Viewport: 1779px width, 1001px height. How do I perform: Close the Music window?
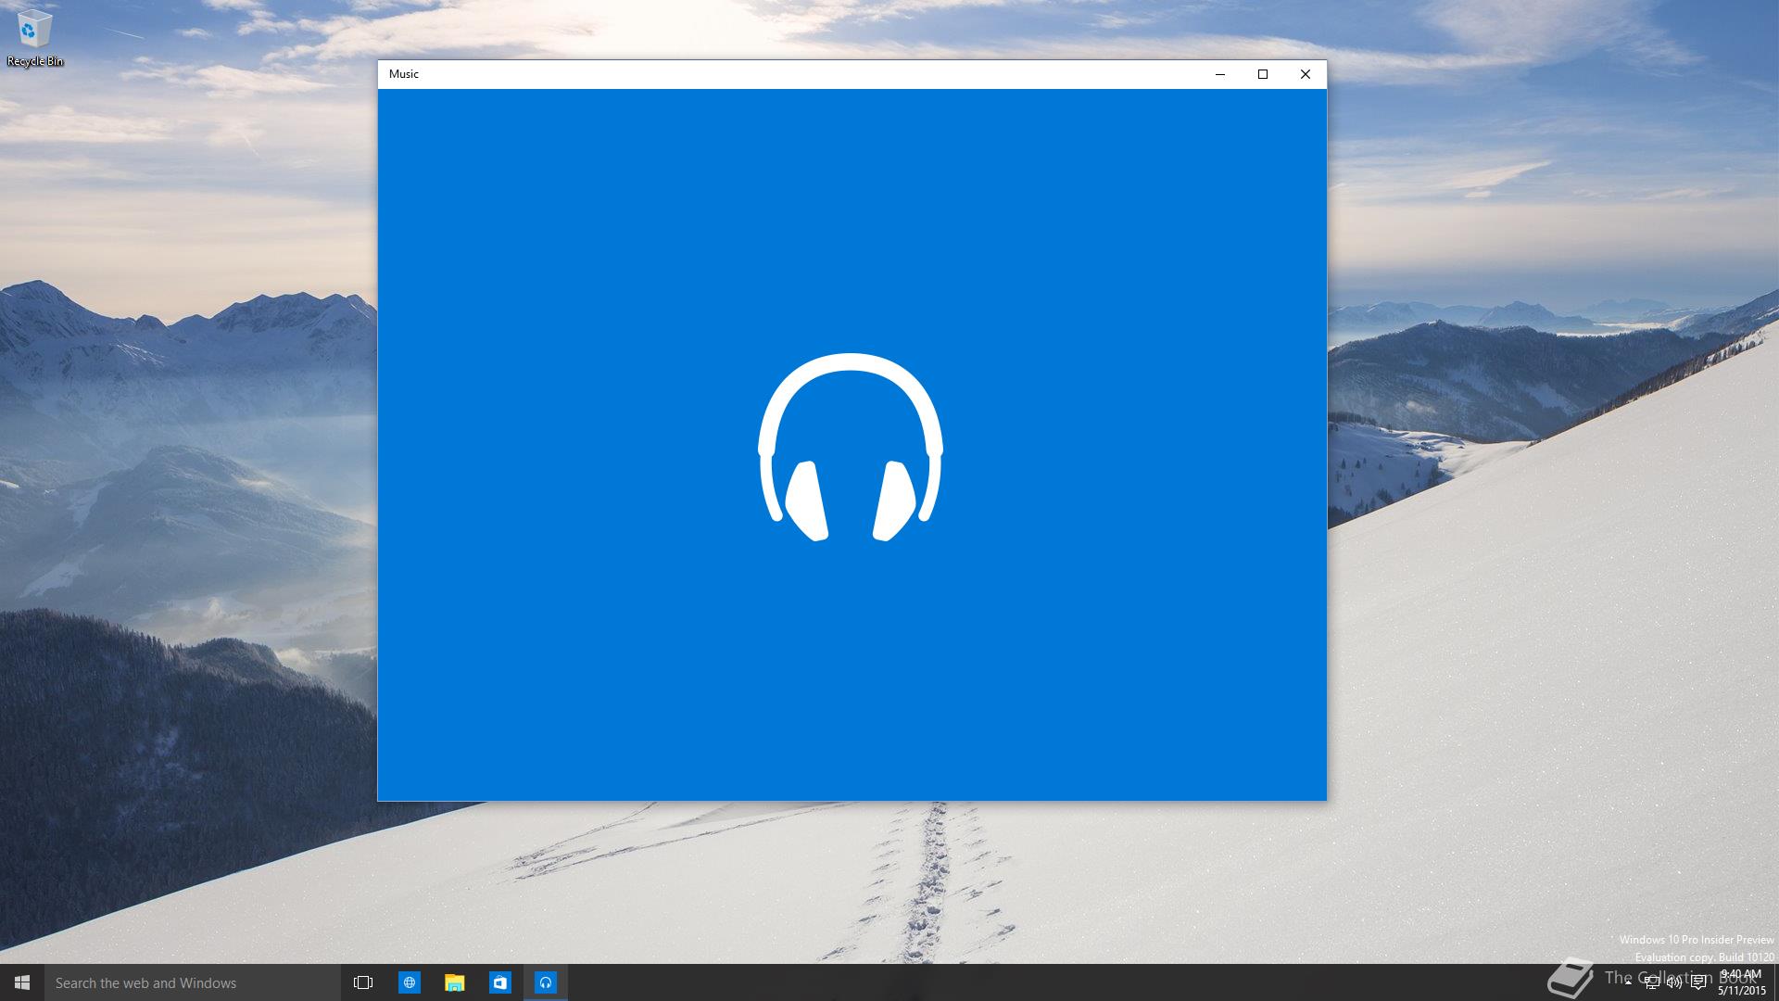(x=1305, y=74)
